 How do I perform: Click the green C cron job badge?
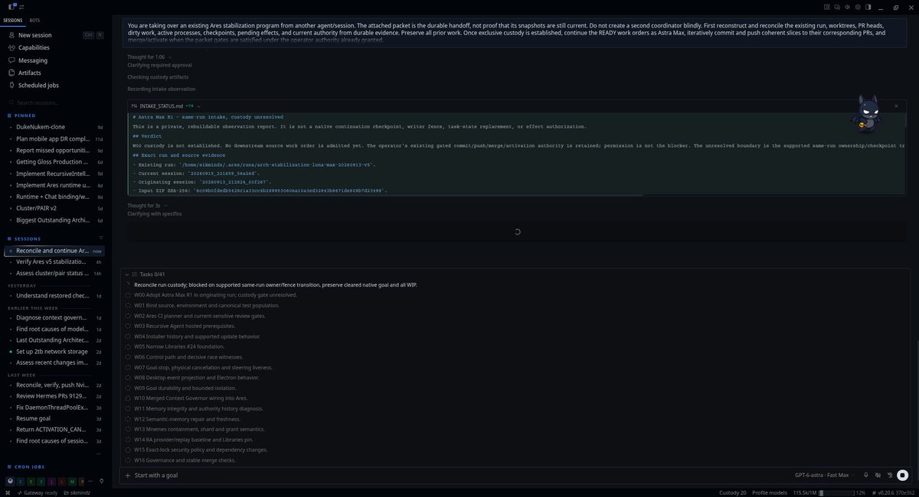click(20, 481)
